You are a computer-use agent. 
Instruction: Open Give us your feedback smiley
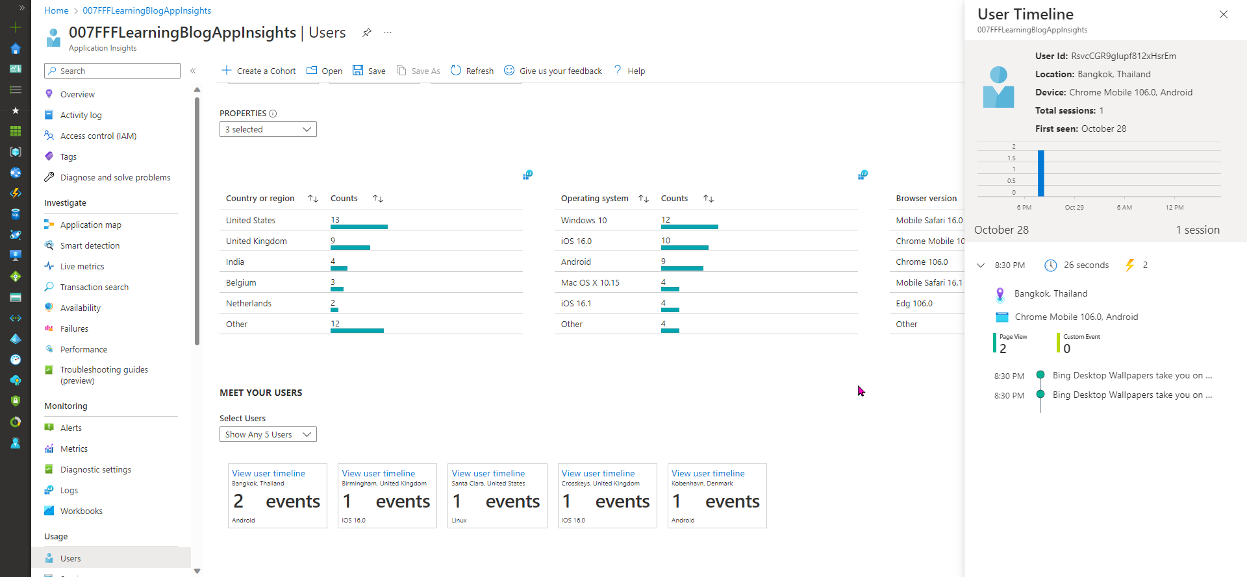point(509,70)
